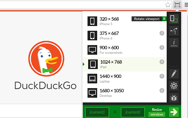Toggle the Resize window mode label

tap(157, 112)
